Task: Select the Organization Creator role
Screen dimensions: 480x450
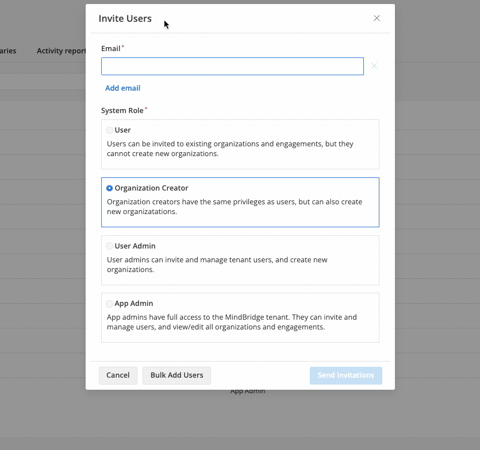Action: (109, 188)
